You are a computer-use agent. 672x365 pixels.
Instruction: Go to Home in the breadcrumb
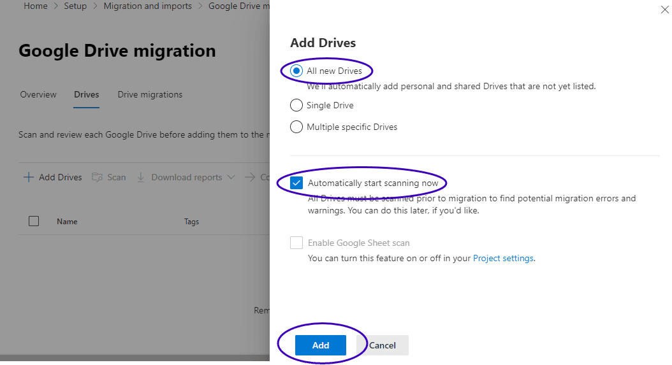pyautogui.click(x=35, y=6)
